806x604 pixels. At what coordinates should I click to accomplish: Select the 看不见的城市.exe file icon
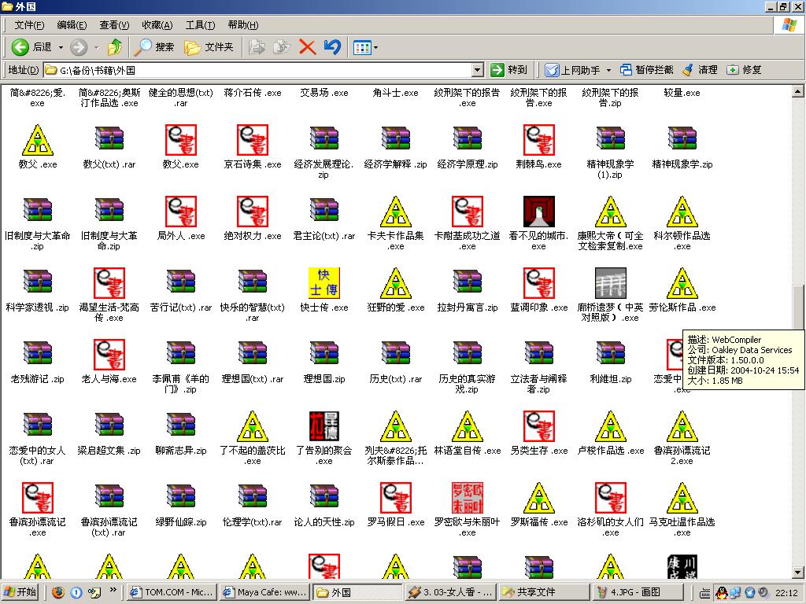click(538, 212)
